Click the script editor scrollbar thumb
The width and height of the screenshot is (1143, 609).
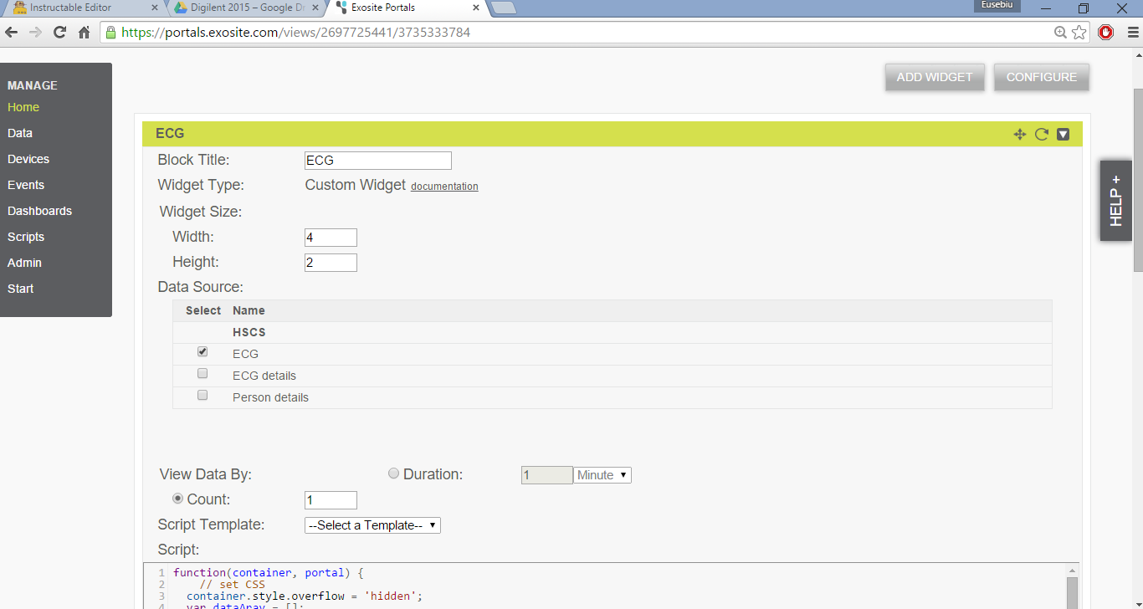(x=1072, y=592)
